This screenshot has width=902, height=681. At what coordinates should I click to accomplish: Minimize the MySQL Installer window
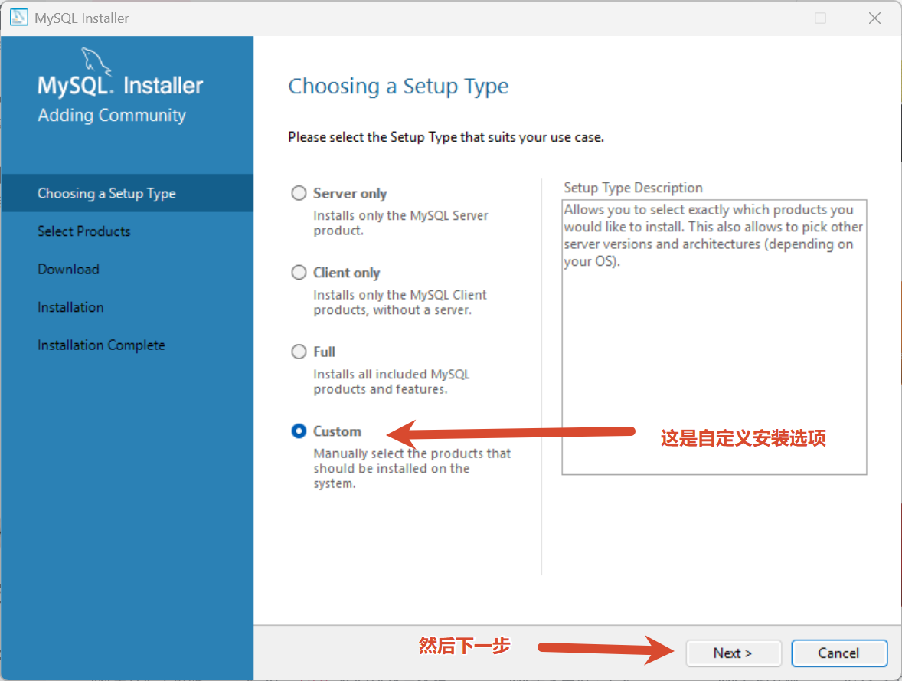(x=767, y=18)
